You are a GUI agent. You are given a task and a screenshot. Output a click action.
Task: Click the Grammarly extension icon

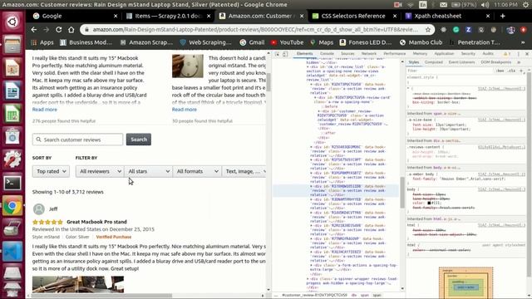click(x=456, y=30)
